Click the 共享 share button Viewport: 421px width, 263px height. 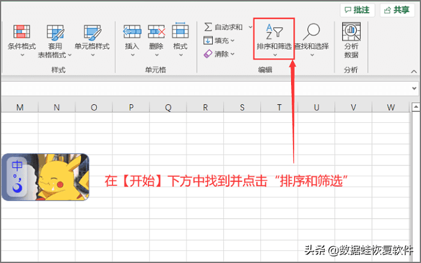(397, 10)
